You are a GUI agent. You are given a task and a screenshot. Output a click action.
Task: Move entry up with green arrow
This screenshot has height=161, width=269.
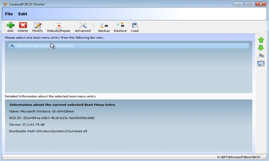coord(261,40)
